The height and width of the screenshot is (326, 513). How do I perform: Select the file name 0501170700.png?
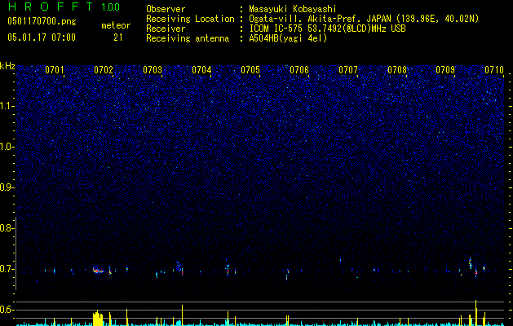point(42,22)
